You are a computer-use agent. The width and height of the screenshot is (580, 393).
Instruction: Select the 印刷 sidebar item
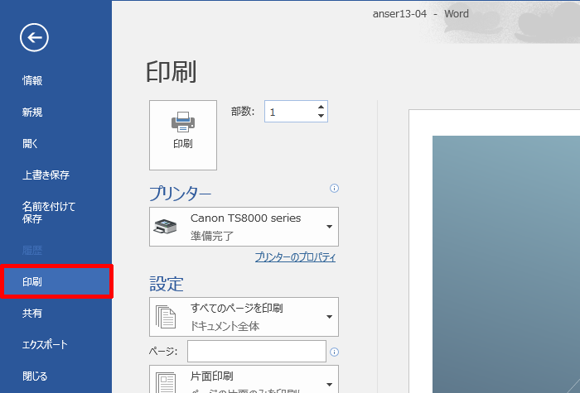[x=56, y=281]
